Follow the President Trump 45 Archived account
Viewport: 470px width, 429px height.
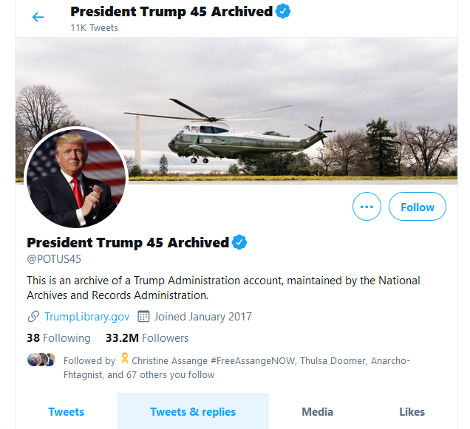pos(418,207)
